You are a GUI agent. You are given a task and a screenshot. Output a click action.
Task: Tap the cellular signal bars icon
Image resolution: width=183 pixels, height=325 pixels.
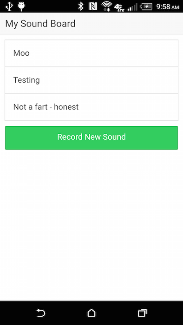pos(132,7)
